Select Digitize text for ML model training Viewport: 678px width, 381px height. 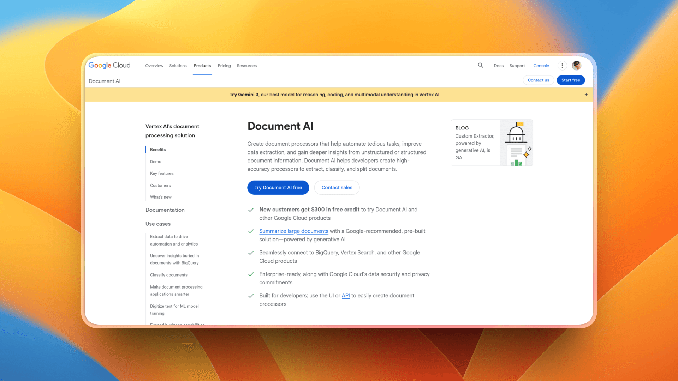(174, 310)
